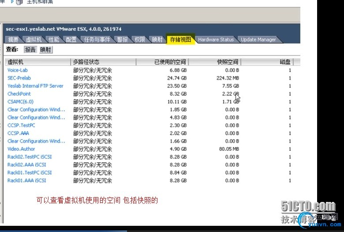Image resolution: width=344 pixels, height=232 pixels.
Task: Switch to the Update Manager tab
Action: point(258,40)
